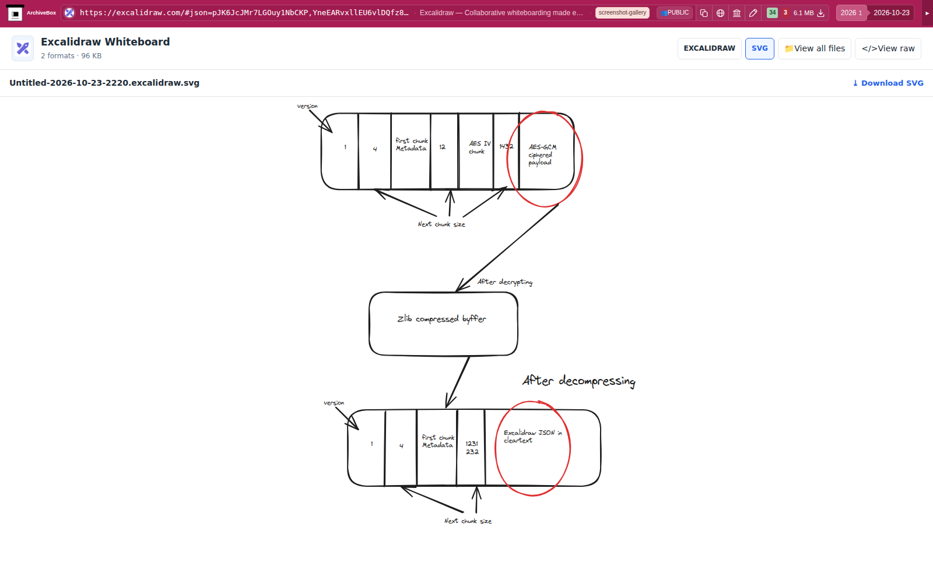933x583 pixels.
Task: Switch to the SVG format tab
Action: 760,48
